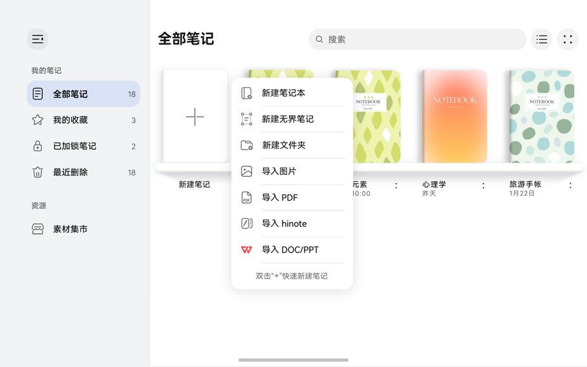Click the magnifier icon in search bar
The width and height of the screenshot is (587, 367).
pos(319,39)
